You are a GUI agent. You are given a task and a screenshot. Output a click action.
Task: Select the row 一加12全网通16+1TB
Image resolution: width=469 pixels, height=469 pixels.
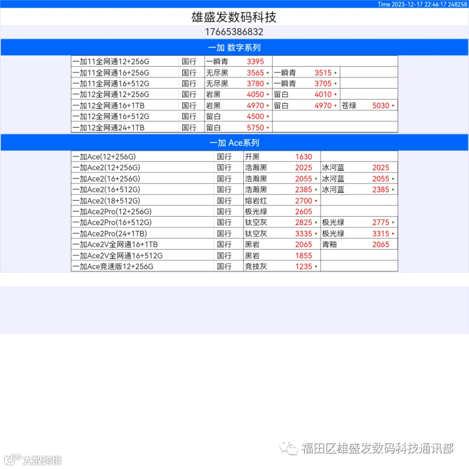pyautogui.click(x=234, y=105)
